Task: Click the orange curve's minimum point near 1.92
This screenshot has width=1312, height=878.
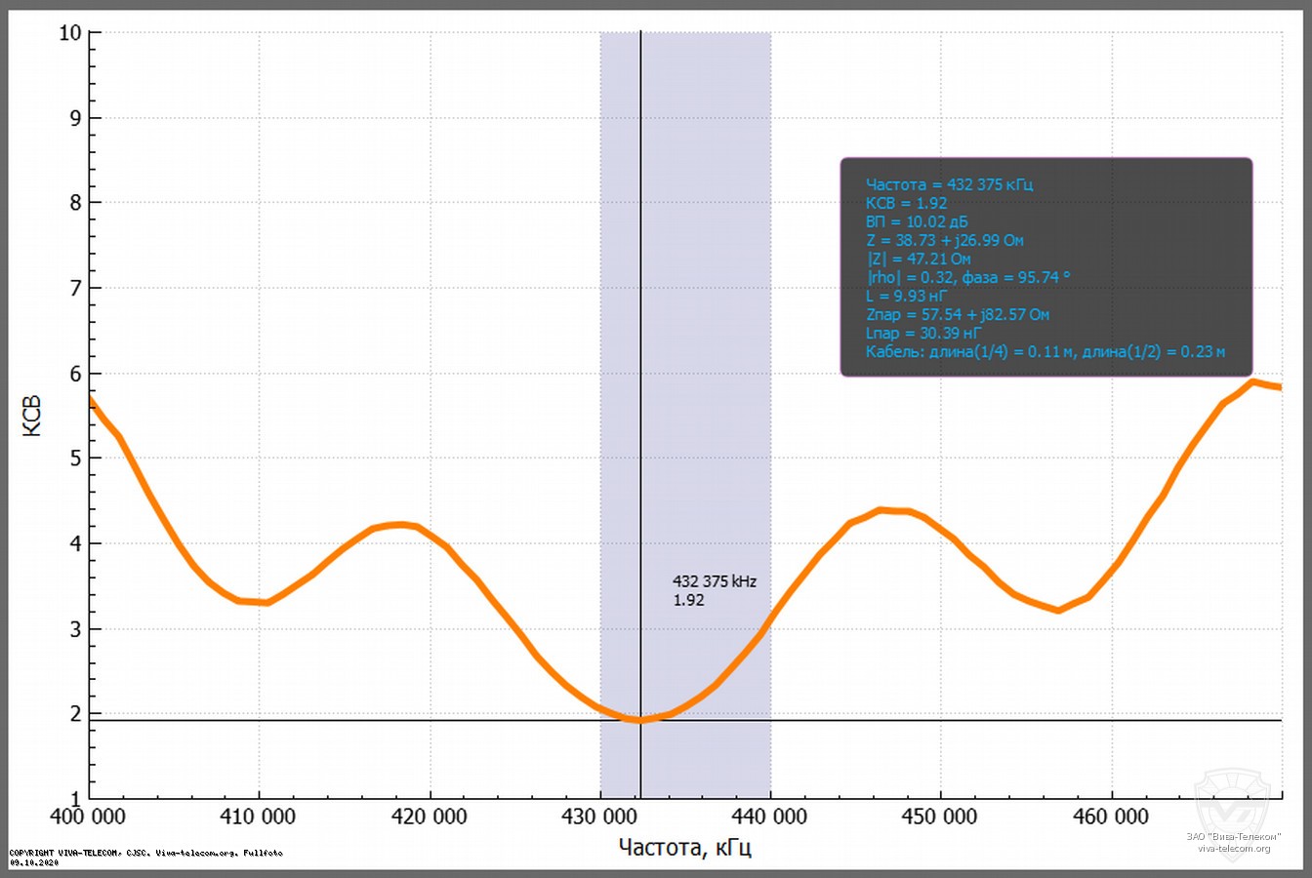Action: point(640,720)
